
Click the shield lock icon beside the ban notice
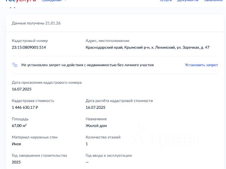click(15, 65)
